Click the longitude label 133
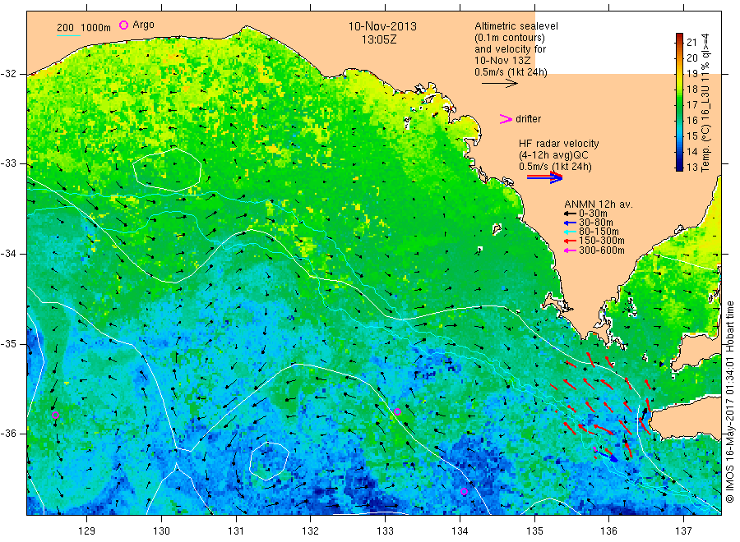The width and height of the screenshot is (740, 542). pos(385,531)
